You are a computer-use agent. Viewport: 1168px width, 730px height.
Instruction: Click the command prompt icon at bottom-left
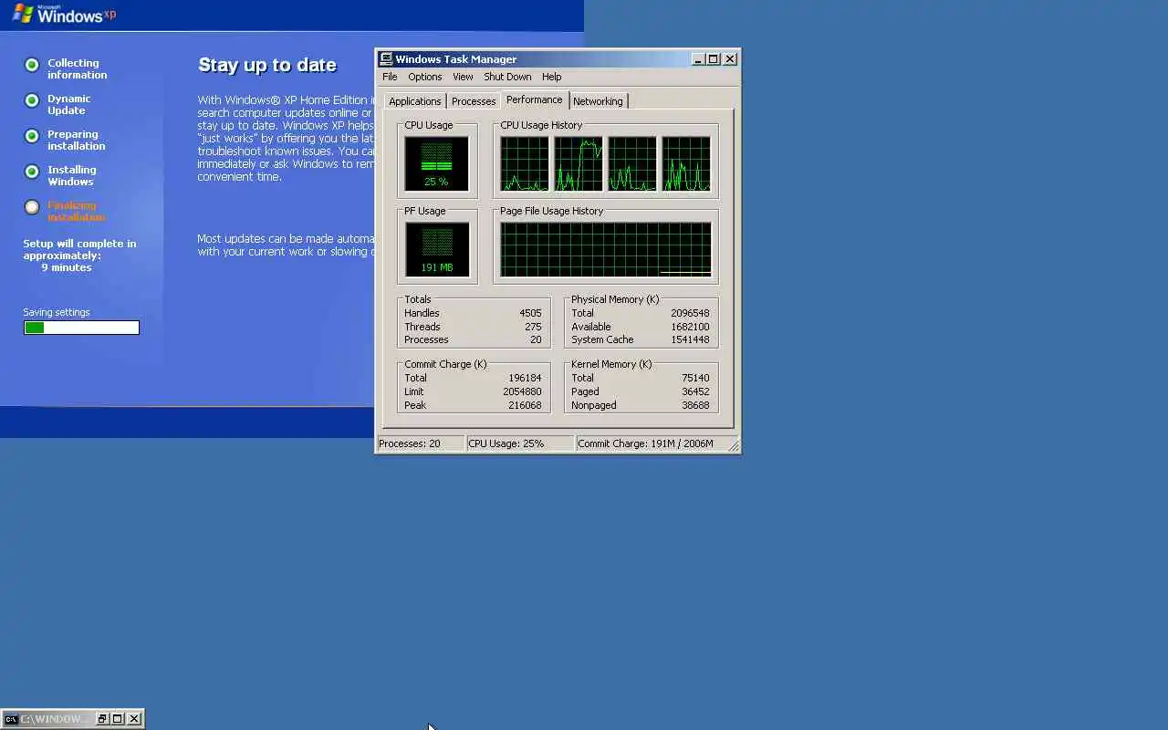point(11,719)
